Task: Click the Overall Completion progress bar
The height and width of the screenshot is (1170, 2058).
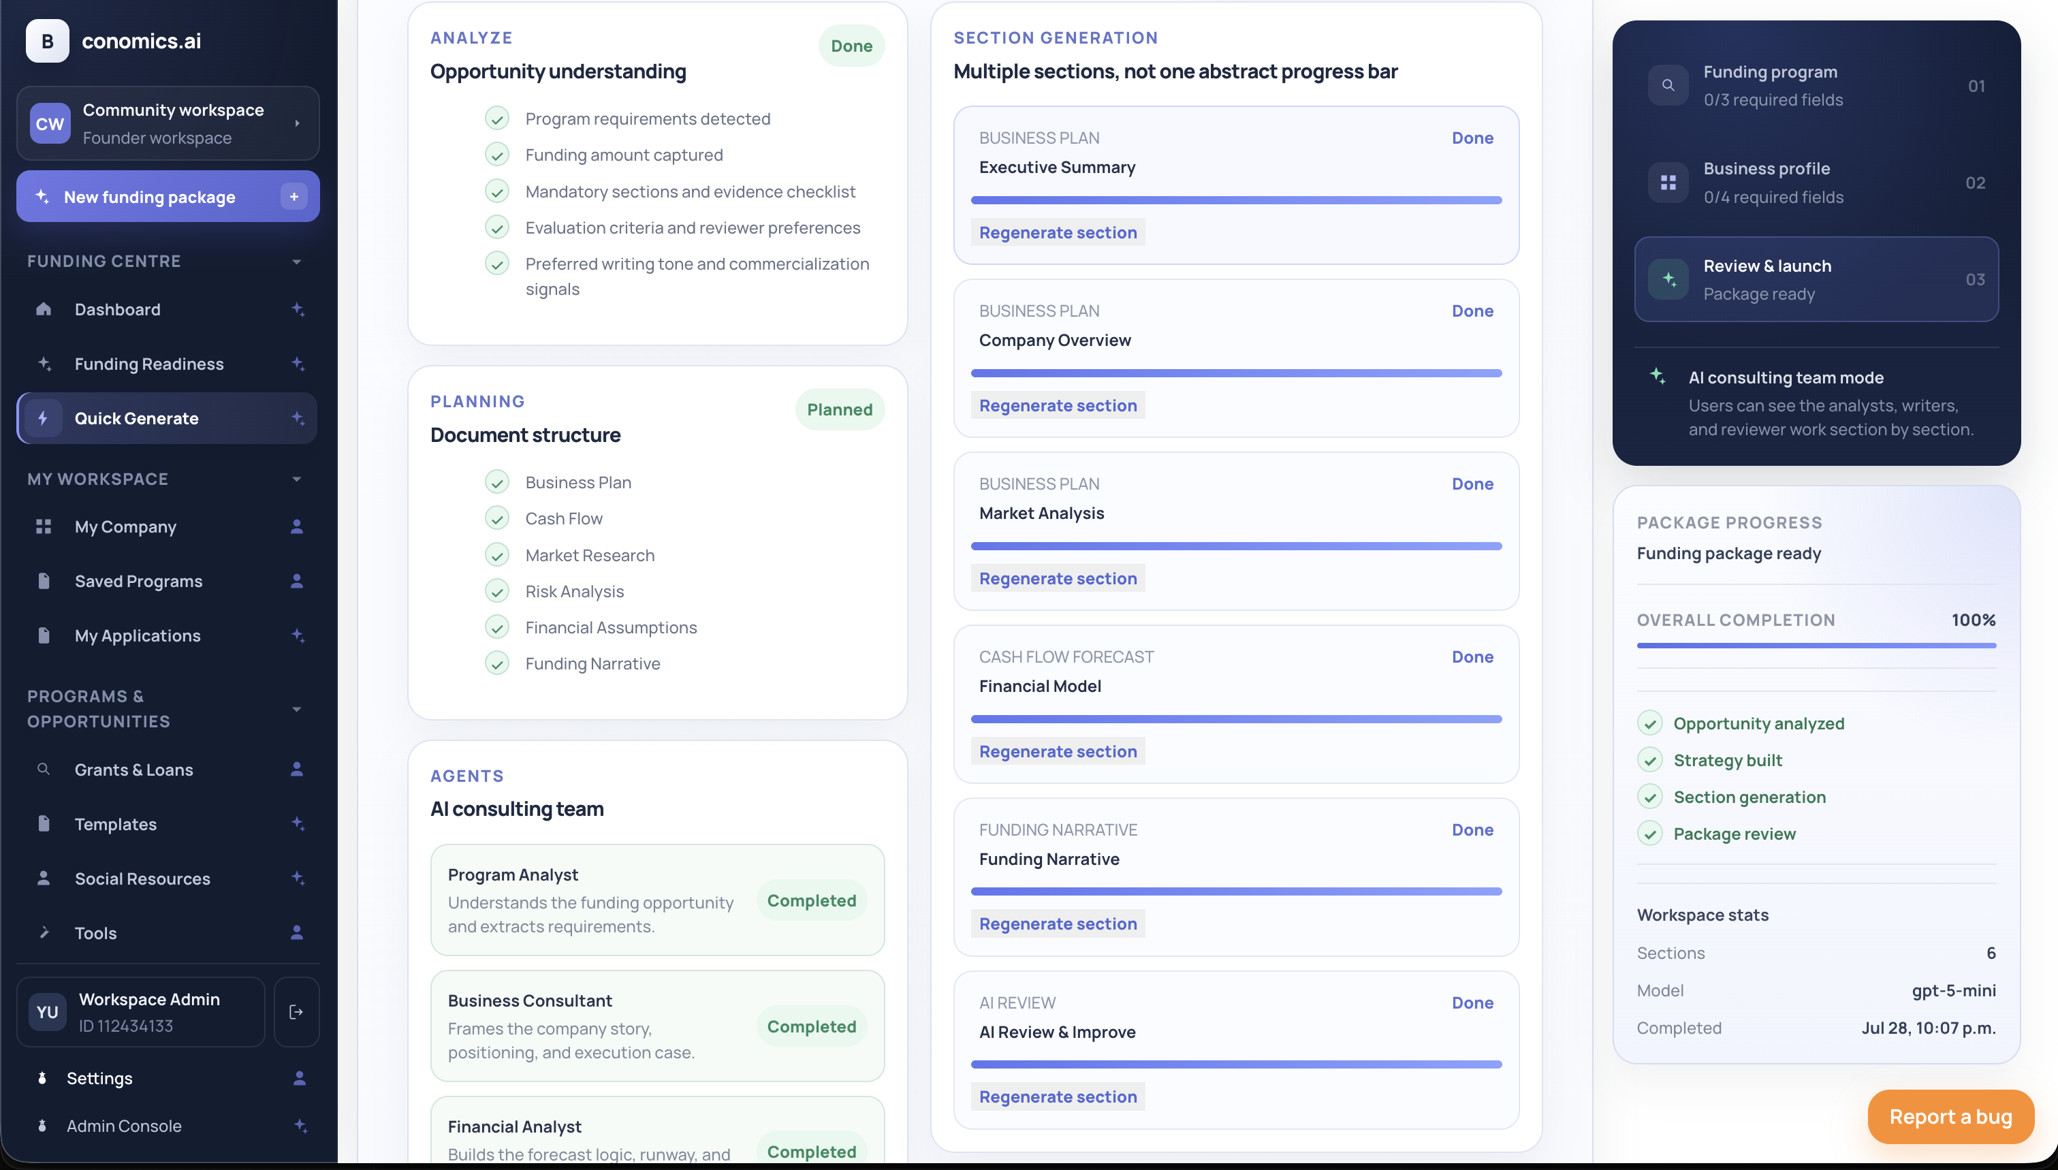Action: 1816,645
